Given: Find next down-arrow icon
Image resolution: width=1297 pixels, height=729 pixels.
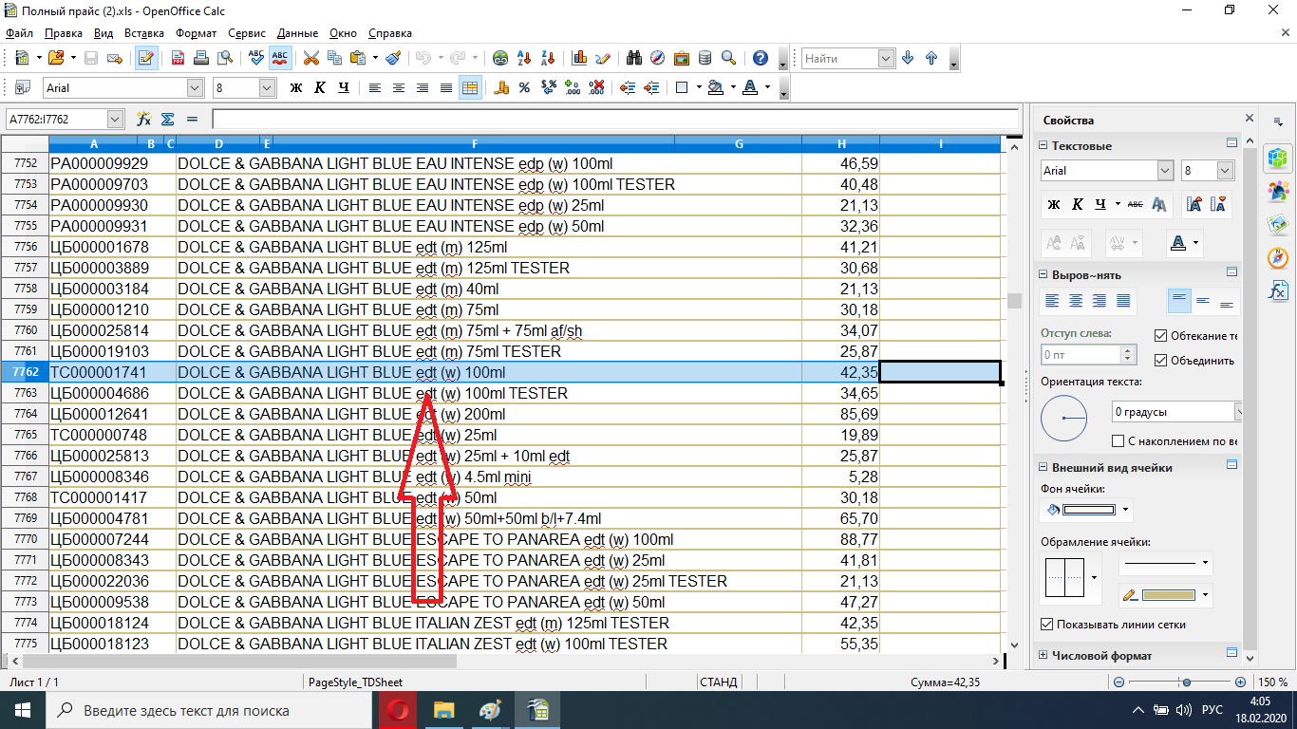Looking at the screenshot, I should (908, 58).
